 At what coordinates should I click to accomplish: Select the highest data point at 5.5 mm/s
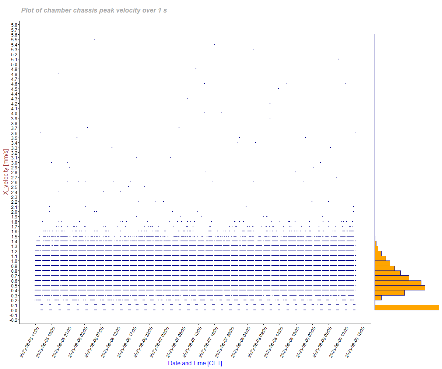click(x=95, y=39)
